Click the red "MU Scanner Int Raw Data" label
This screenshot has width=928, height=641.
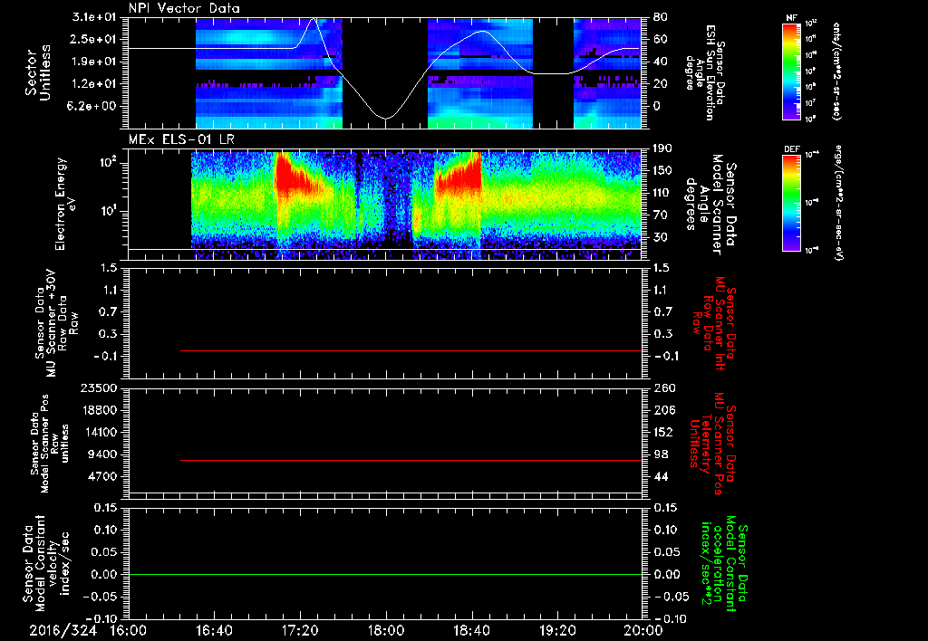point(714,324)
